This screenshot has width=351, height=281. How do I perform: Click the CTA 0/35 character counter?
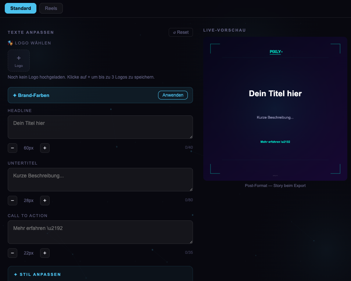click(189, 253)
